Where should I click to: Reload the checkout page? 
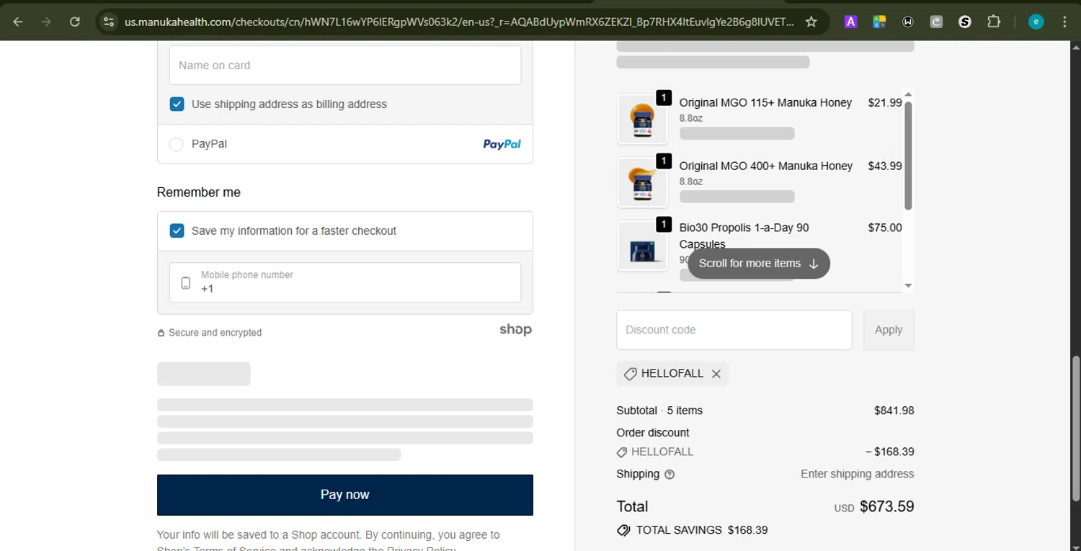(74, 22)
